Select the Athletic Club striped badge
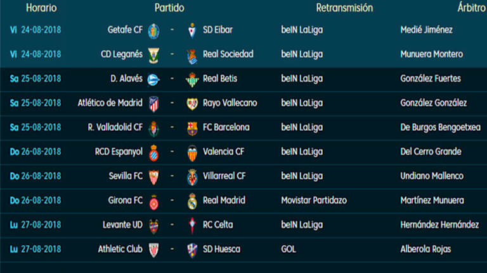487x273 pixels. click(x=153, y=250)
